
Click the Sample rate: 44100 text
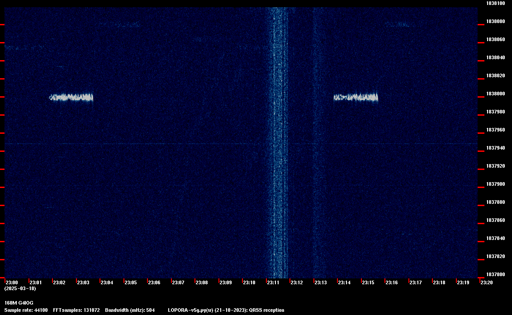point(26,310)
